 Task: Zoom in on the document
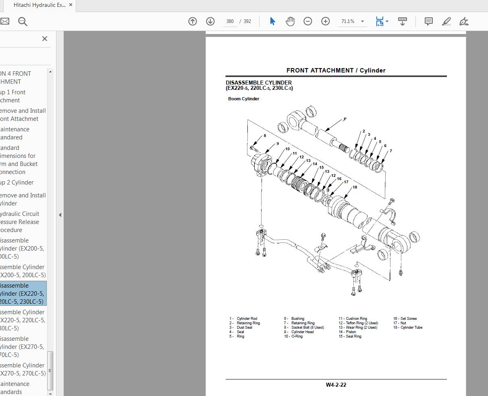pyautogui.click(x=325, y=21)
